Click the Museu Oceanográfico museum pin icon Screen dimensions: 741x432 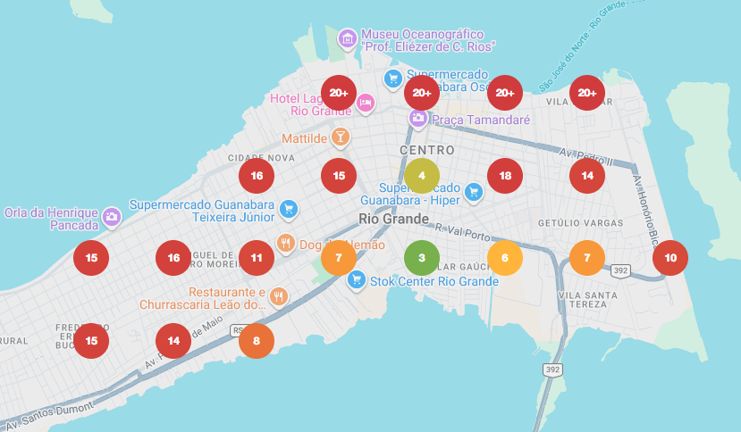coord(348,39)
